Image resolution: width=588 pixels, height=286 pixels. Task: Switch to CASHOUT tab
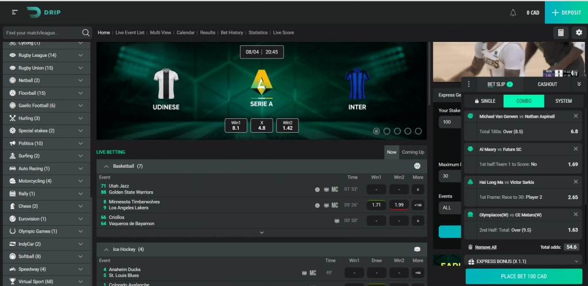click(x=547, y=84)
